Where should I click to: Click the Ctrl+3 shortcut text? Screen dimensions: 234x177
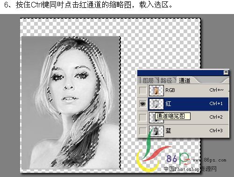tap(216, 130)
